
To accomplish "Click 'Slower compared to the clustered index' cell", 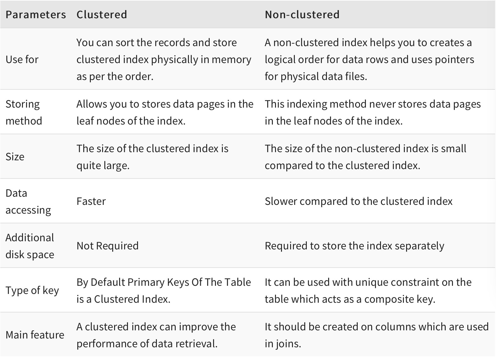I will [x=359, y=201].
